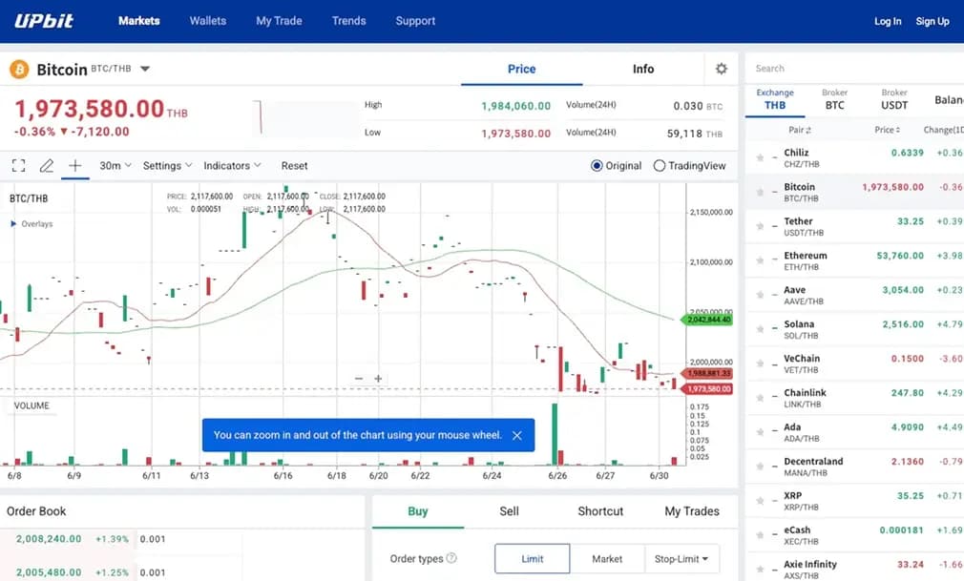Click the Ethereum price 53,760.00

click(900, 255)
